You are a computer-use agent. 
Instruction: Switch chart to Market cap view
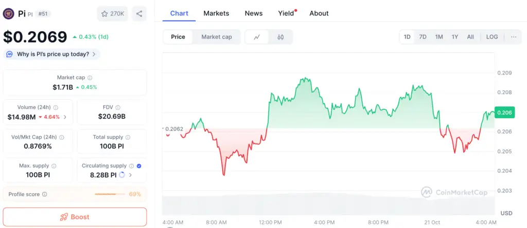coord(216,37)
